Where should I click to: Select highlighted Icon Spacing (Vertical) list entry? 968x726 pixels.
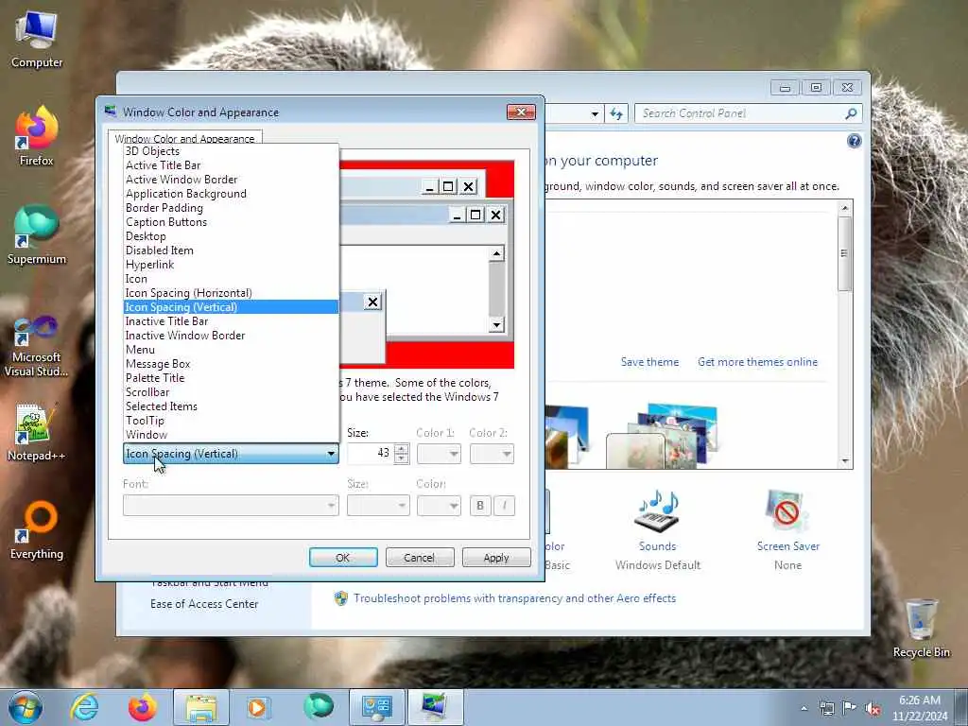[x=231, y=307]
